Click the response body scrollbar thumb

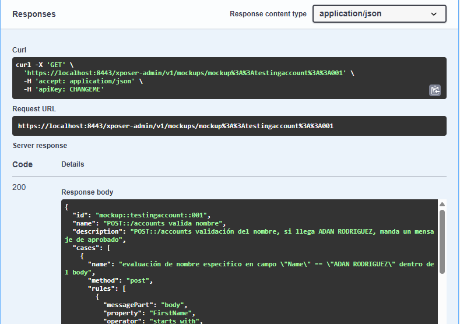[x=442, y=239]
